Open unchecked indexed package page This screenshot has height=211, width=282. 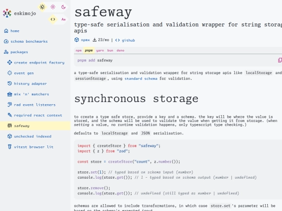point(32,136)
